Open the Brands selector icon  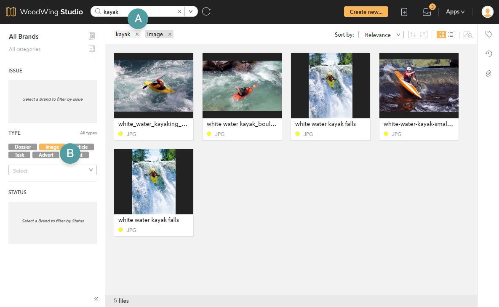click(92, 36)
